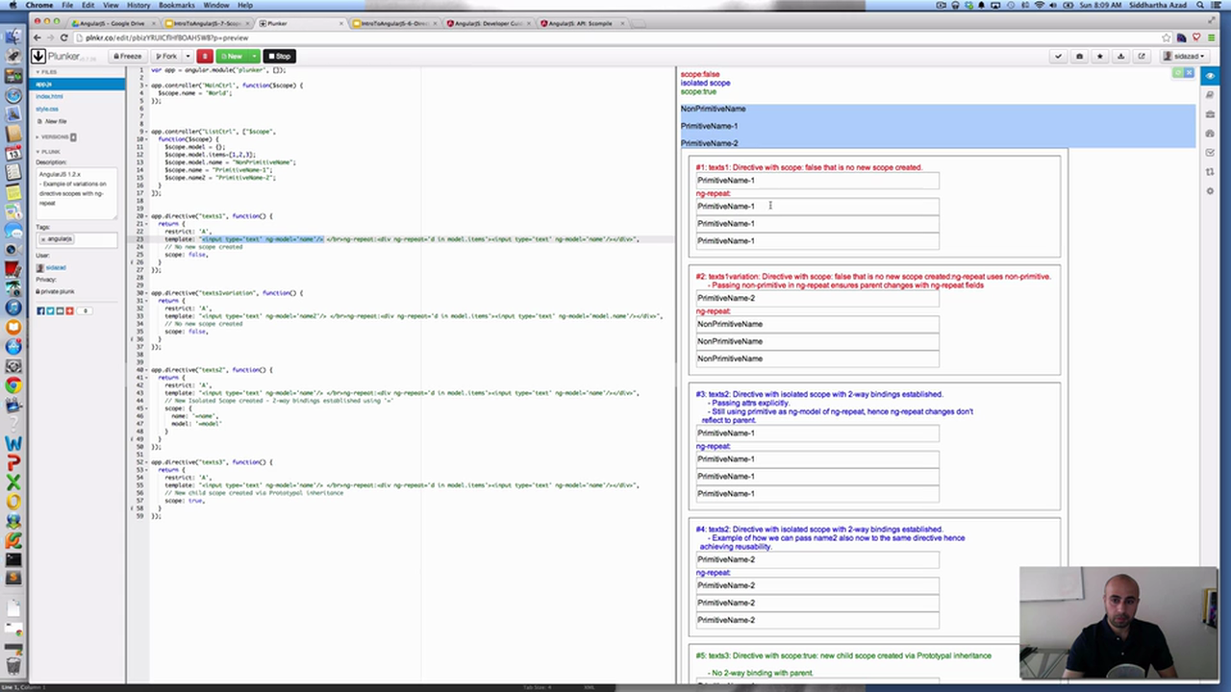Share the plunk on Twitter
The image size is (1231, 692).
pyautogui.click(x=50, y=310)
